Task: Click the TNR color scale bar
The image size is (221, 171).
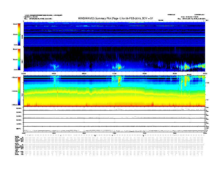Action: point(19,91)
